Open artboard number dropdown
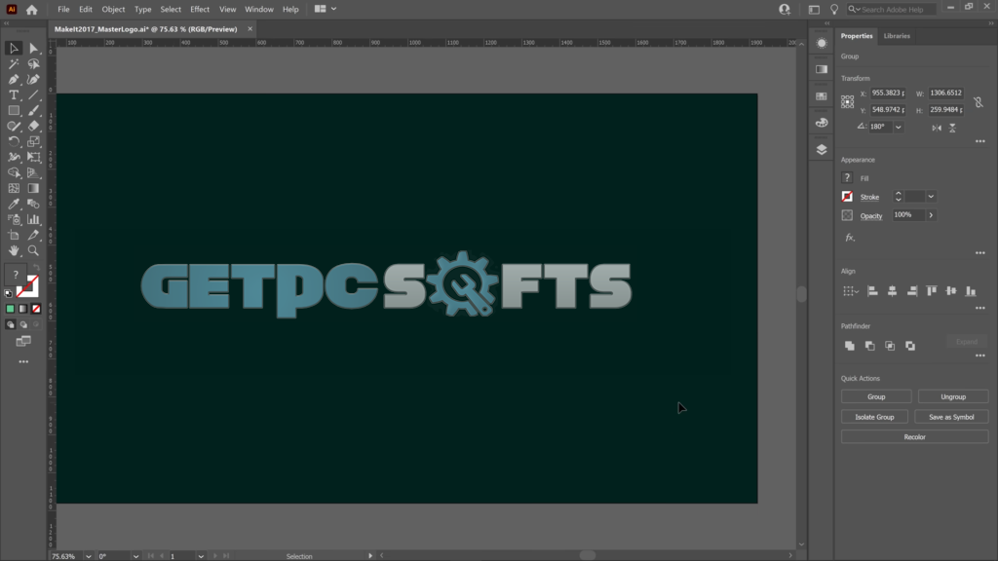 [x=201, y=556]
